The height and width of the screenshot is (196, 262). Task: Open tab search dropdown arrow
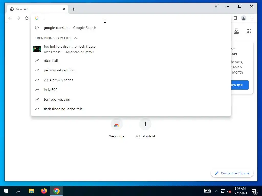216,6
